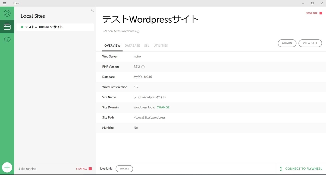Click the Site Path value in overview

point(150,117)
